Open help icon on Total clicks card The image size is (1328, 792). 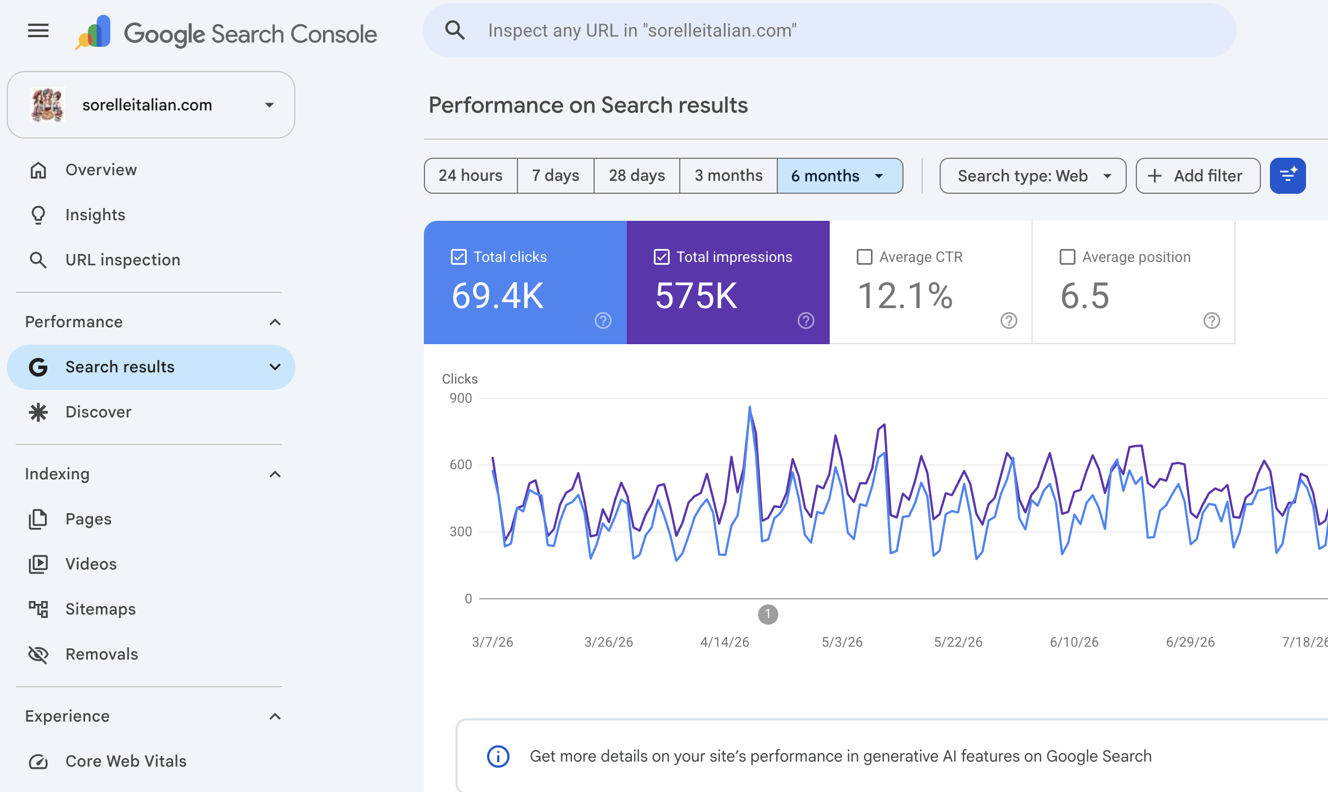tap(603, 321)
